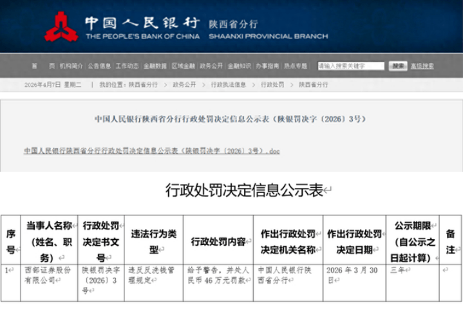Download the 陕银罚决字〔2026〕3号 .doc attachment link
463x310 pixels.
tap(152, 151)
